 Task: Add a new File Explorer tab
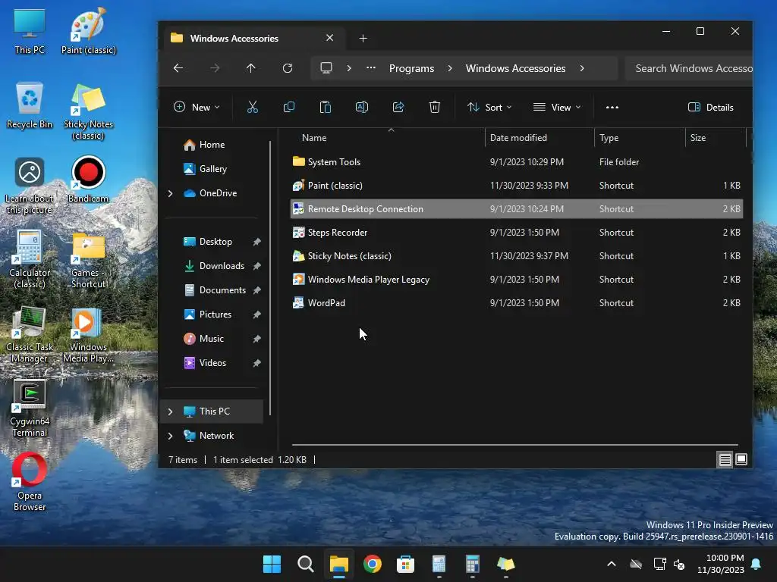coord(363,38)
